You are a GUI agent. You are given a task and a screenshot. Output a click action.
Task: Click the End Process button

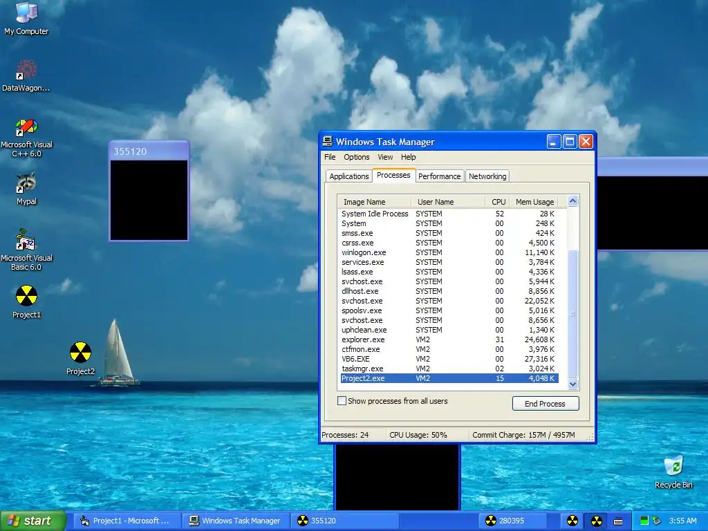[x=546, y=404]
